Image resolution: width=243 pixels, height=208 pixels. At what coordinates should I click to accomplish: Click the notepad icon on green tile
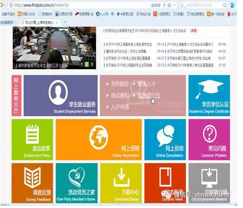pos(33,134)
